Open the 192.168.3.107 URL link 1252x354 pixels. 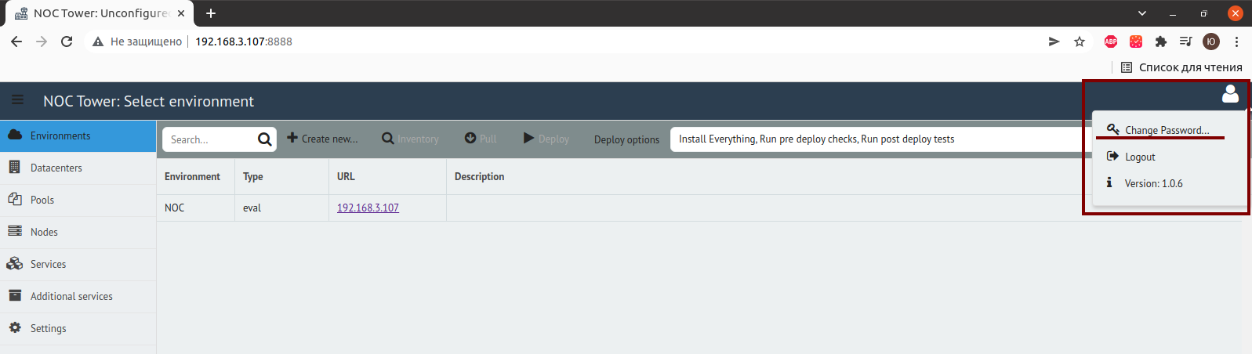(368, 208)
